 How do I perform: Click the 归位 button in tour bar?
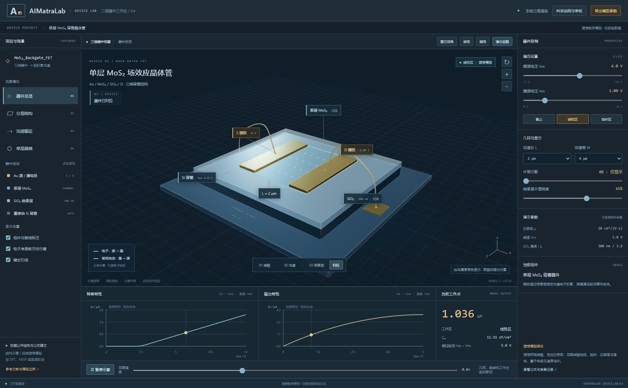point(336,265)
